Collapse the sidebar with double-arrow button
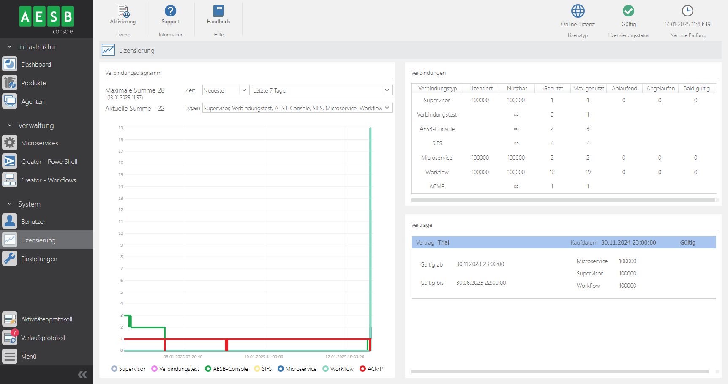This screenshot has width=728, height=384. [82, 375]
